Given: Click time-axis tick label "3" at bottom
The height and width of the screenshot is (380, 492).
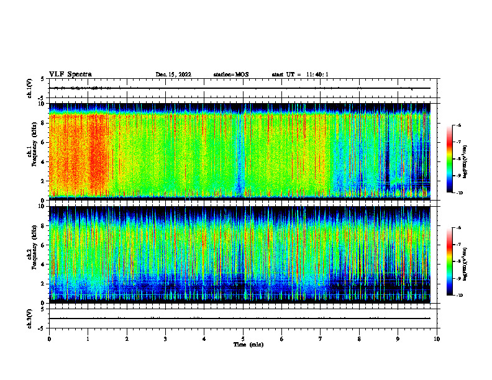Looking at the screenshot, I should [x=165, y=339].
